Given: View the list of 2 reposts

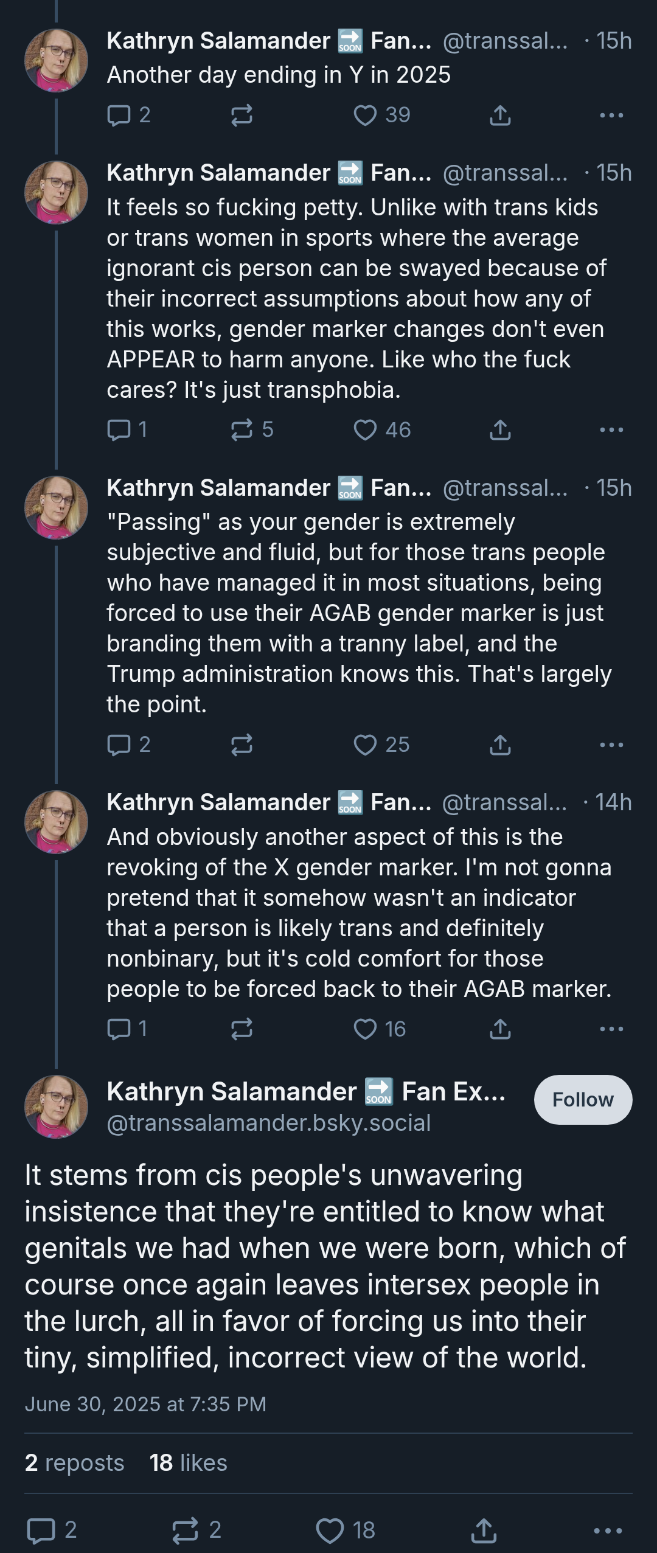Looking at the screenshot, I should coord(74,1462).
